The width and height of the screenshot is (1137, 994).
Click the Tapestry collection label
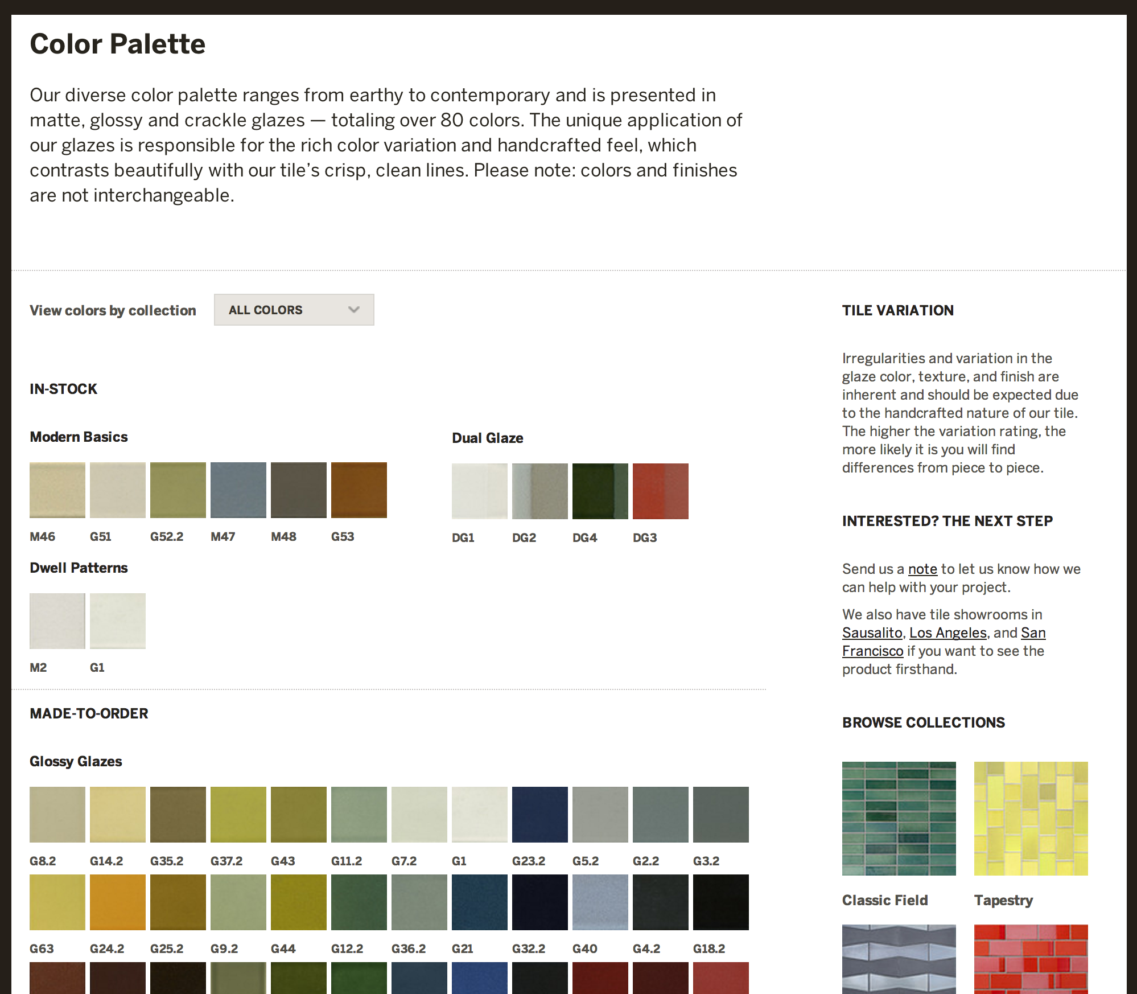(1003, 900)
